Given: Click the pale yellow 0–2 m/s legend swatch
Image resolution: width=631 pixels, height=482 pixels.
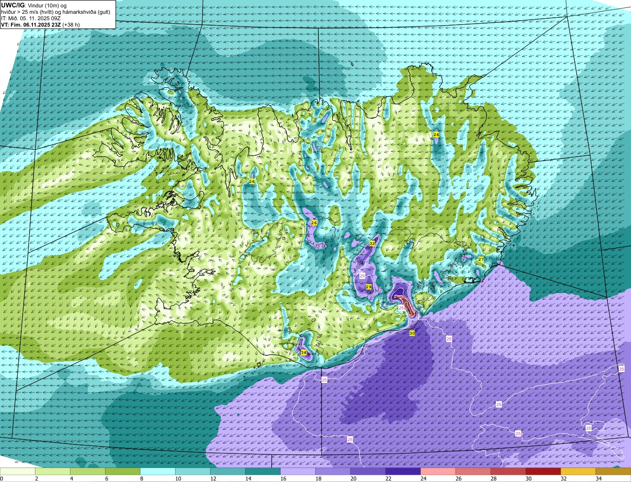Looking at the screenshot, I should pyautogui.click(x=18, y=472).
